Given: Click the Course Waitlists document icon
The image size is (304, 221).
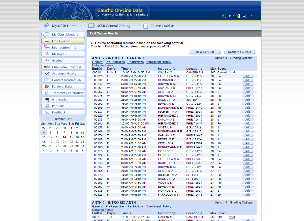Looking at the screenshot, I should tap(145, 26).
